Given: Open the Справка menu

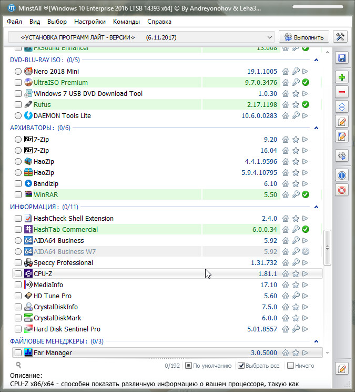Looking at the screenshot, I should pyautogui.click(x=159, y=22).
